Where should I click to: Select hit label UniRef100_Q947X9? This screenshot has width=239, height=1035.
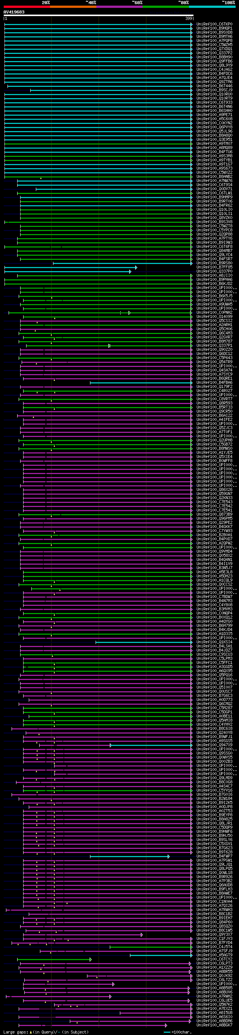(214, 745)
